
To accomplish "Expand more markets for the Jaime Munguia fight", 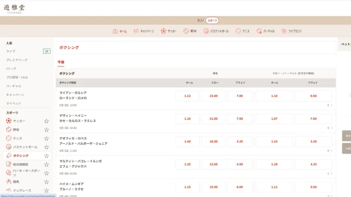I will click(x=330, y=196).
